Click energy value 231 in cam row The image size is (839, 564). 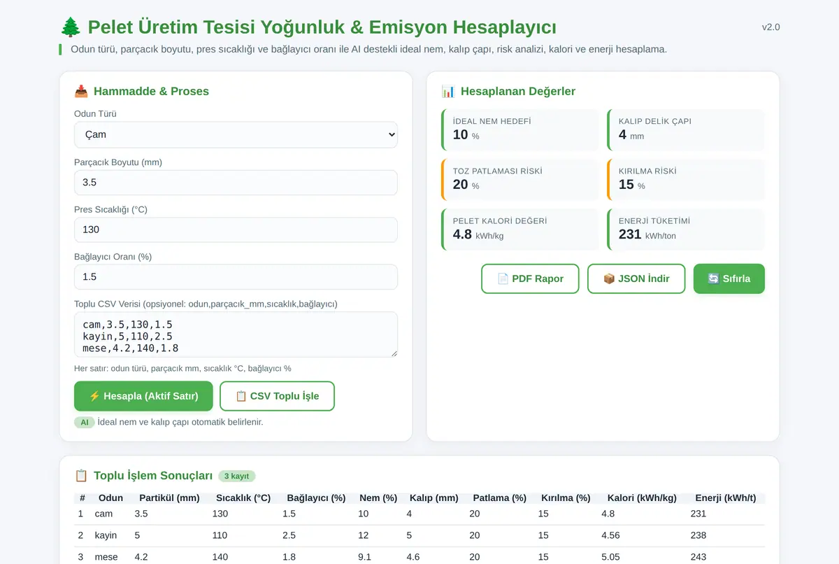pyautogui.click(x=698, y=514)
